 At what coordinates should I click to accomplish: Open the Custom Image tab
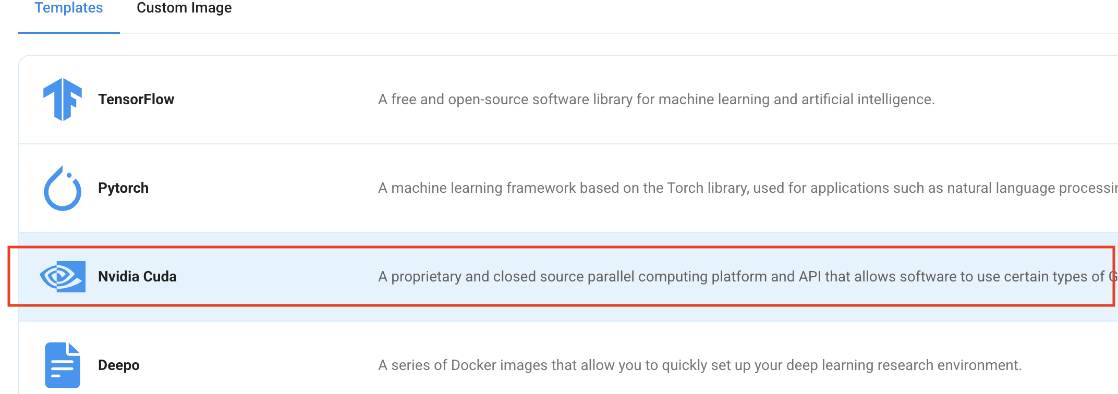184,8
